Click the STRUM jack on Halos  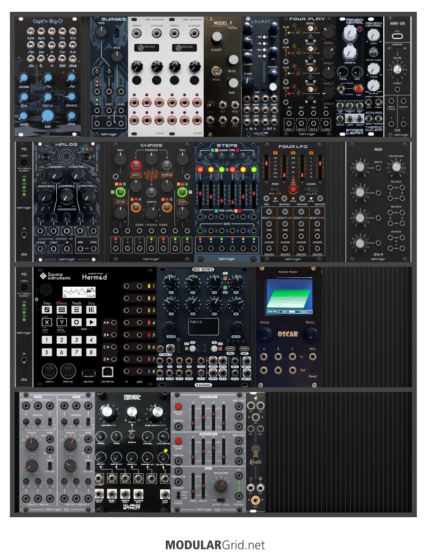[40, 249]
